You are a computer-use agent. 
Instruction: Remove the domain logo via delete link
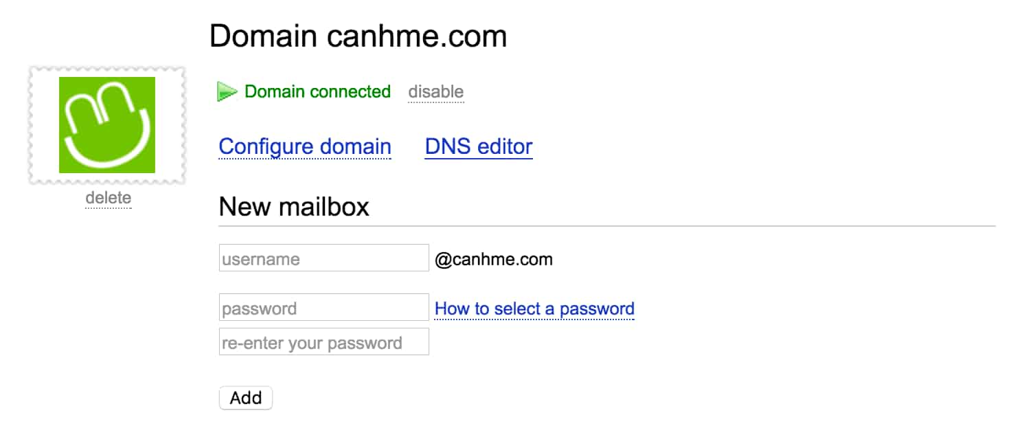click(108, 199)
